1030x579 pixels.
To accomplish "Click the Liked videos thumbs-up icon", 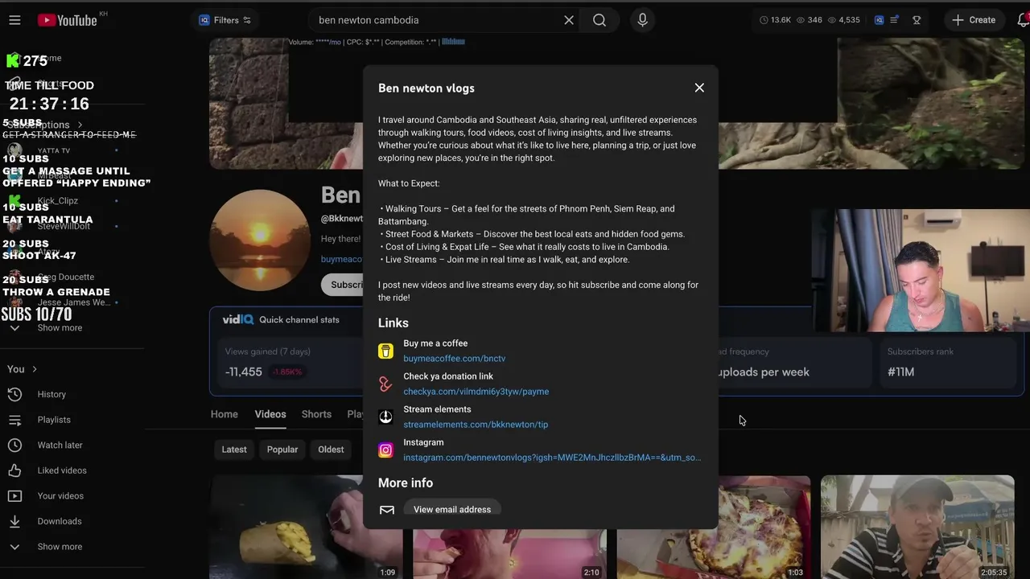I will 14,470.
